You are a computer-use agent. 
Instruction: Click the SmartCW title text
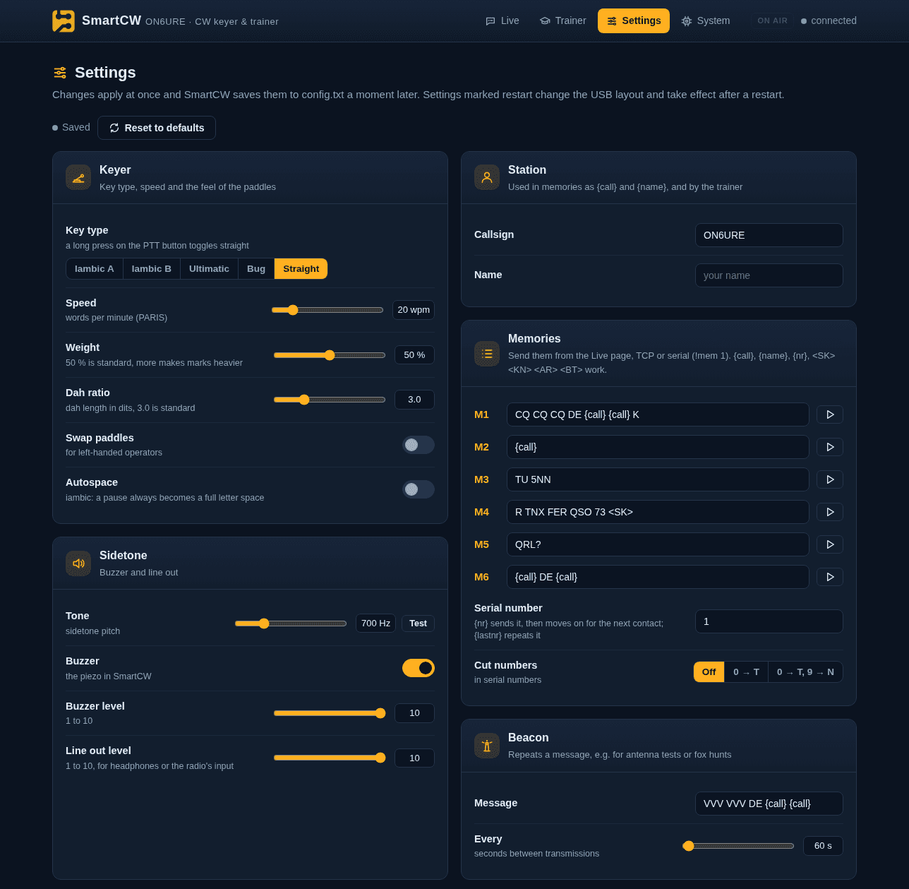112,21
